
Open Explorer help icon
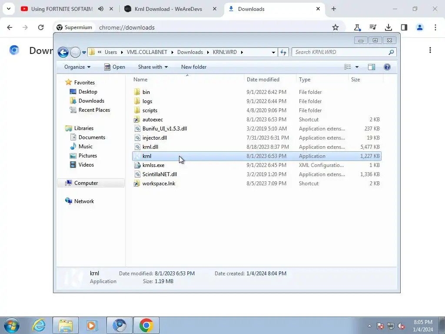point(387,67)
